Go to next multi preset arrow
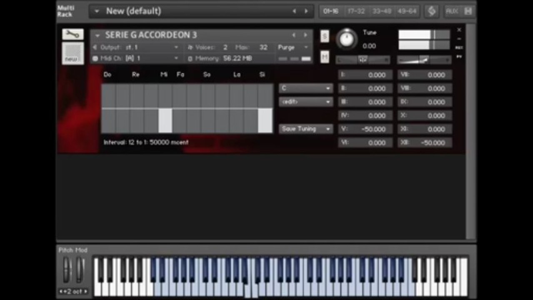This screenshot has width=533, height=300. click(x=306, y=11)
